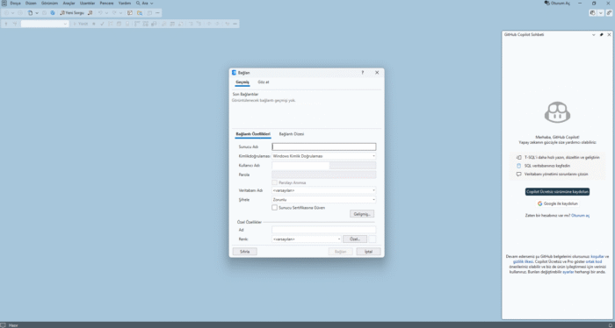Click the Kullanıcı Adı field

pyautogui.click(x=324, y=166)
